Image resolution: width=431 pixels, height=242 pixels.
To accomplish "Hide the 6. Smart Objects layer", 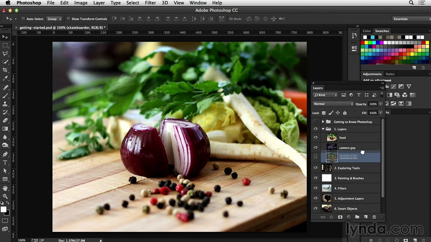I will point(316,208).
